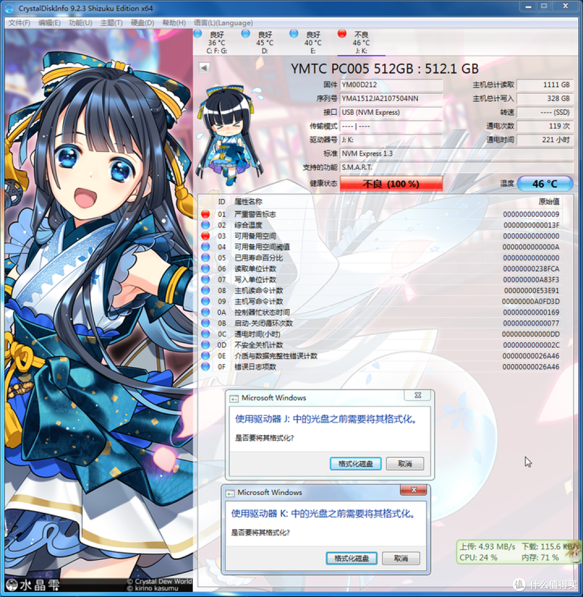The height and width of the screenshot is (597, 583).
Task: Click the blue status orb for C: F: G:
Action: click(x=198, y=33)
